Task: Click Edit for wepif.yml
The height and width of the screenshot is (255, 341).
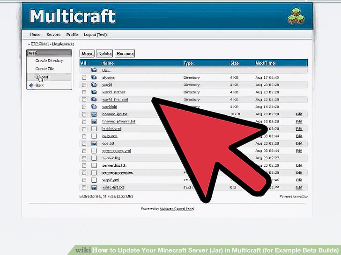Action: [x=299, y=180]
